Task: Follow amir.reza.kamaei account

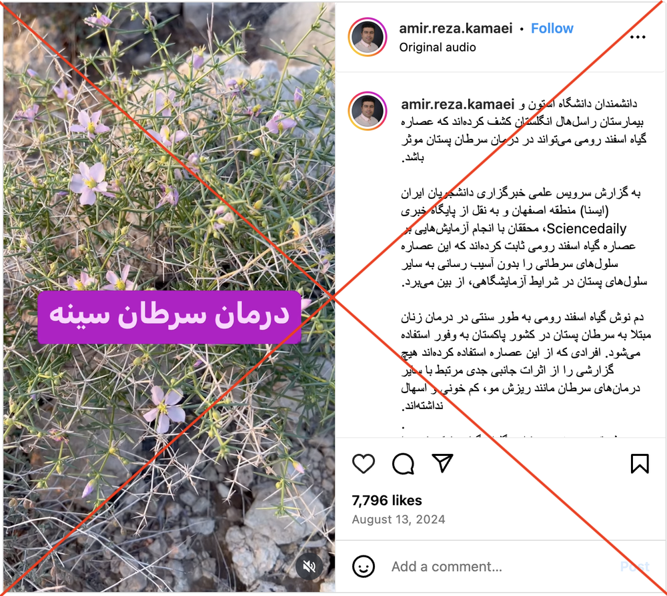Action: coord(552,29)
